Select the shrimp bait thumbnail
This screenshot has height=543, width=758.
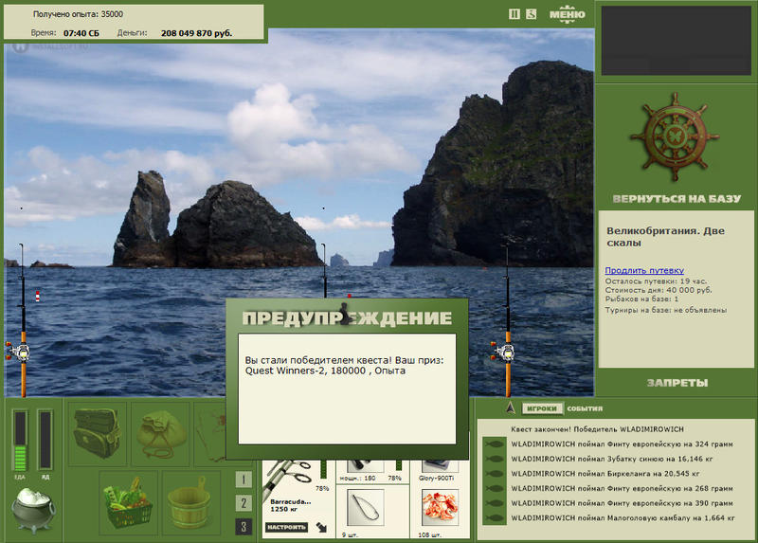[x=440, y=507]
